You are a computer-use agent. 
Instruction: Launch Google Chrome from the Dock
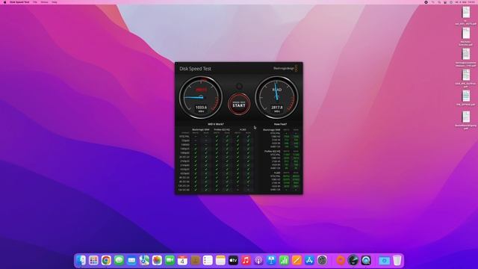[106, 260]
